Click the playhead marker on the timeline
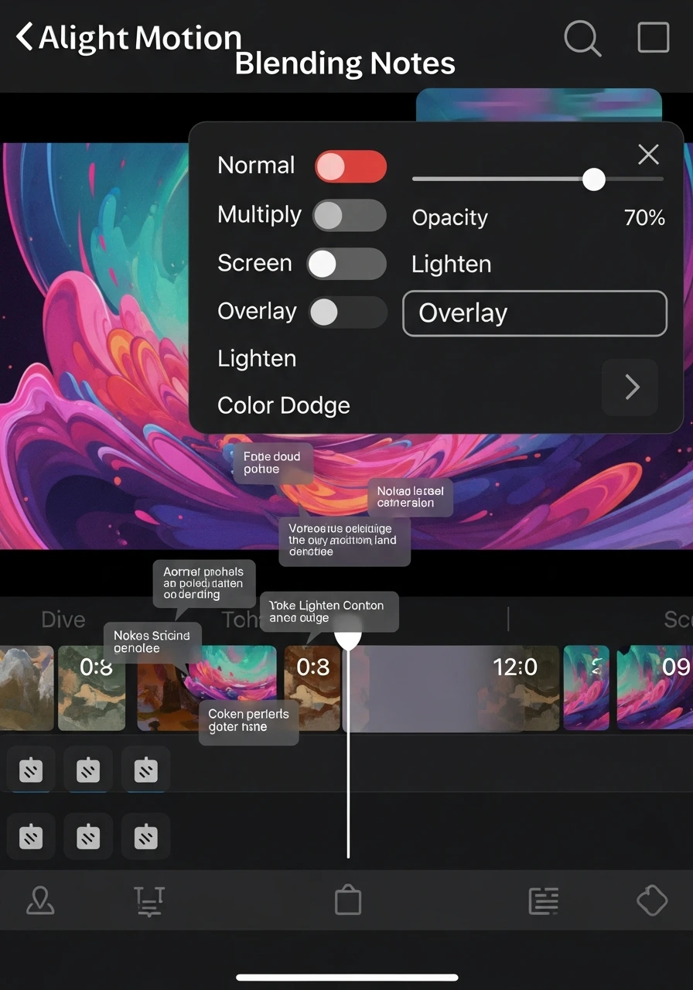The height and width of the screenshot is (990, 693). [348, 638]
